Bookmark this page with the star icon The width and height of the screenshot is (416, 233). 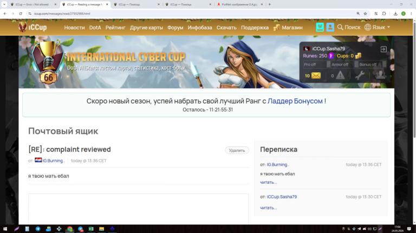click(365, 14)
